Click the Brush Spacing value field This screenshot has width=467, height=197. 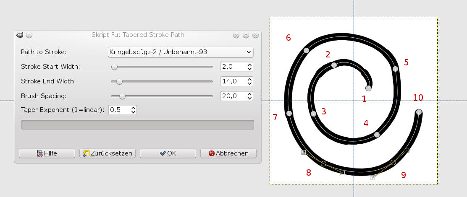click(233, 96)
